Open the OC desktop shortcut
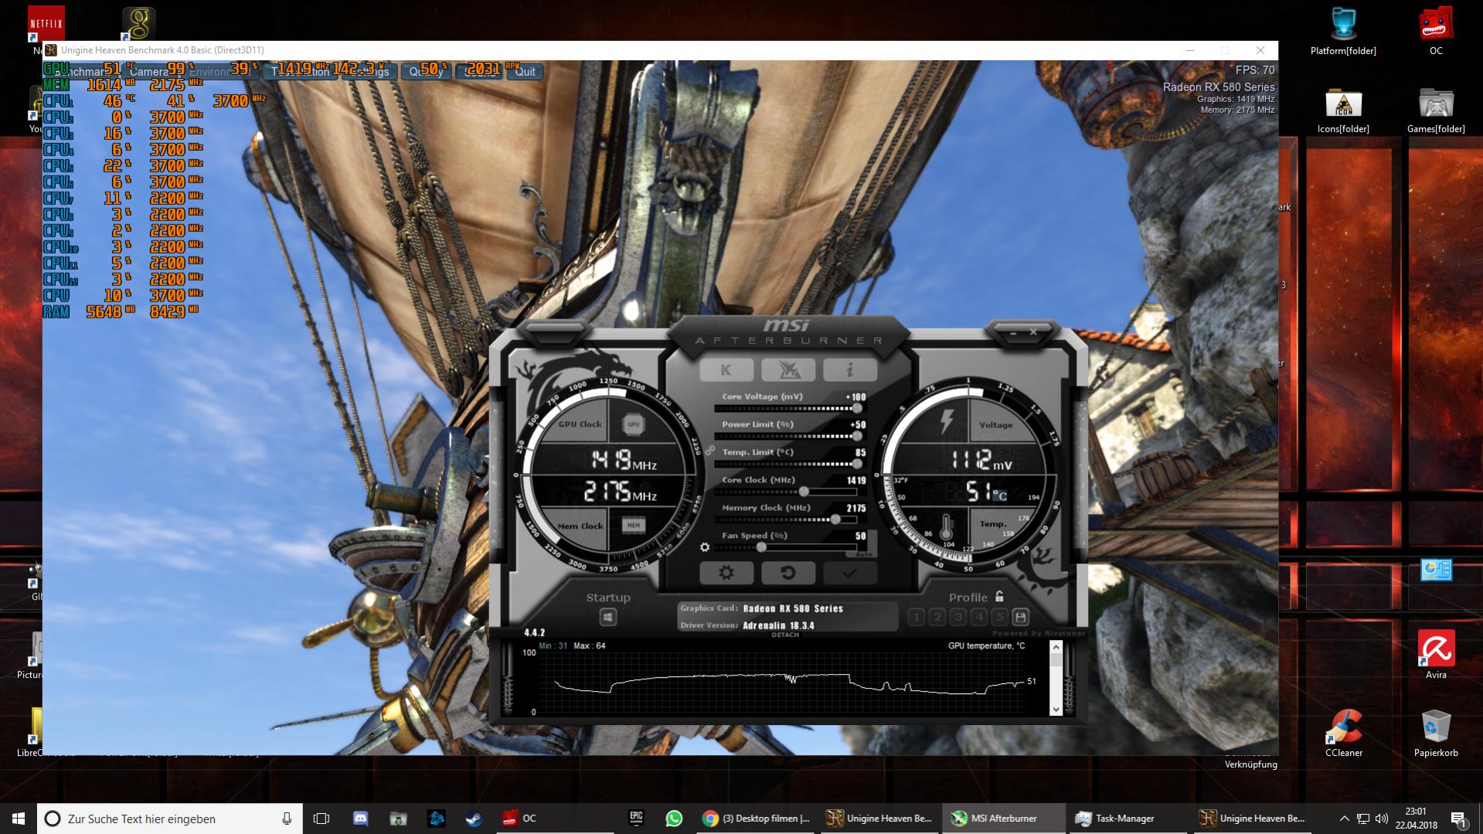This screenshot has width=1483, height=834. pos(1436,32)
